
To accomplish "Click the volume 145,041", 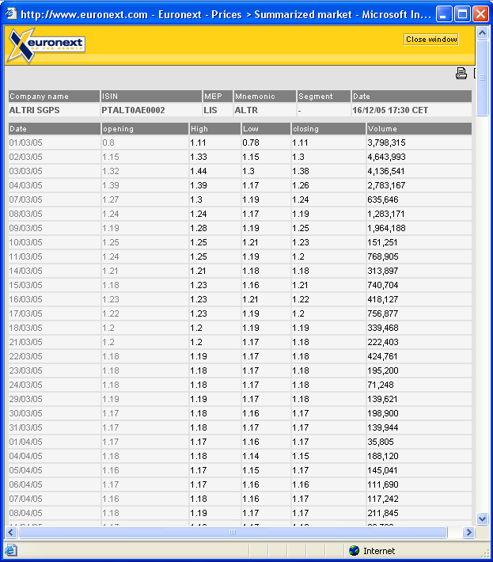I will pos(383,470).
